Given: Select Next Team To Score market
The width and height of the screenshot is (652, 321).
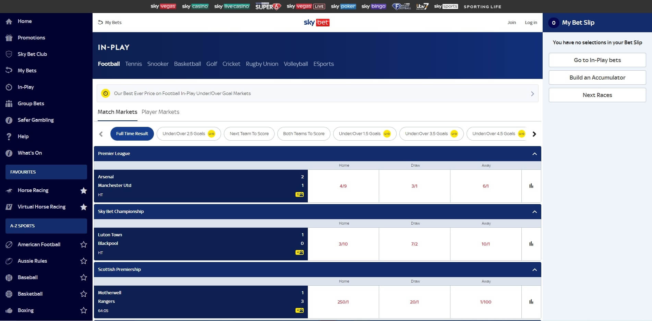Looking at the screenshot, I should coord(249,134).
